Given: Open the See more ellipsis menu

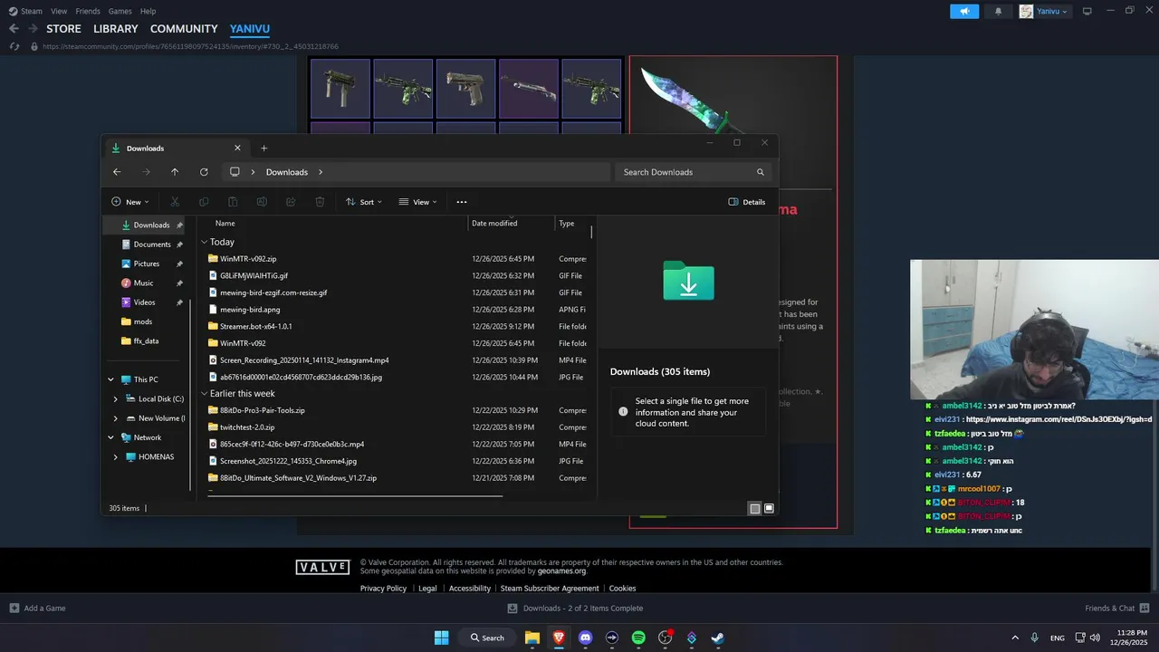Looking at the screenshot, I should click(x=462, y=202).
